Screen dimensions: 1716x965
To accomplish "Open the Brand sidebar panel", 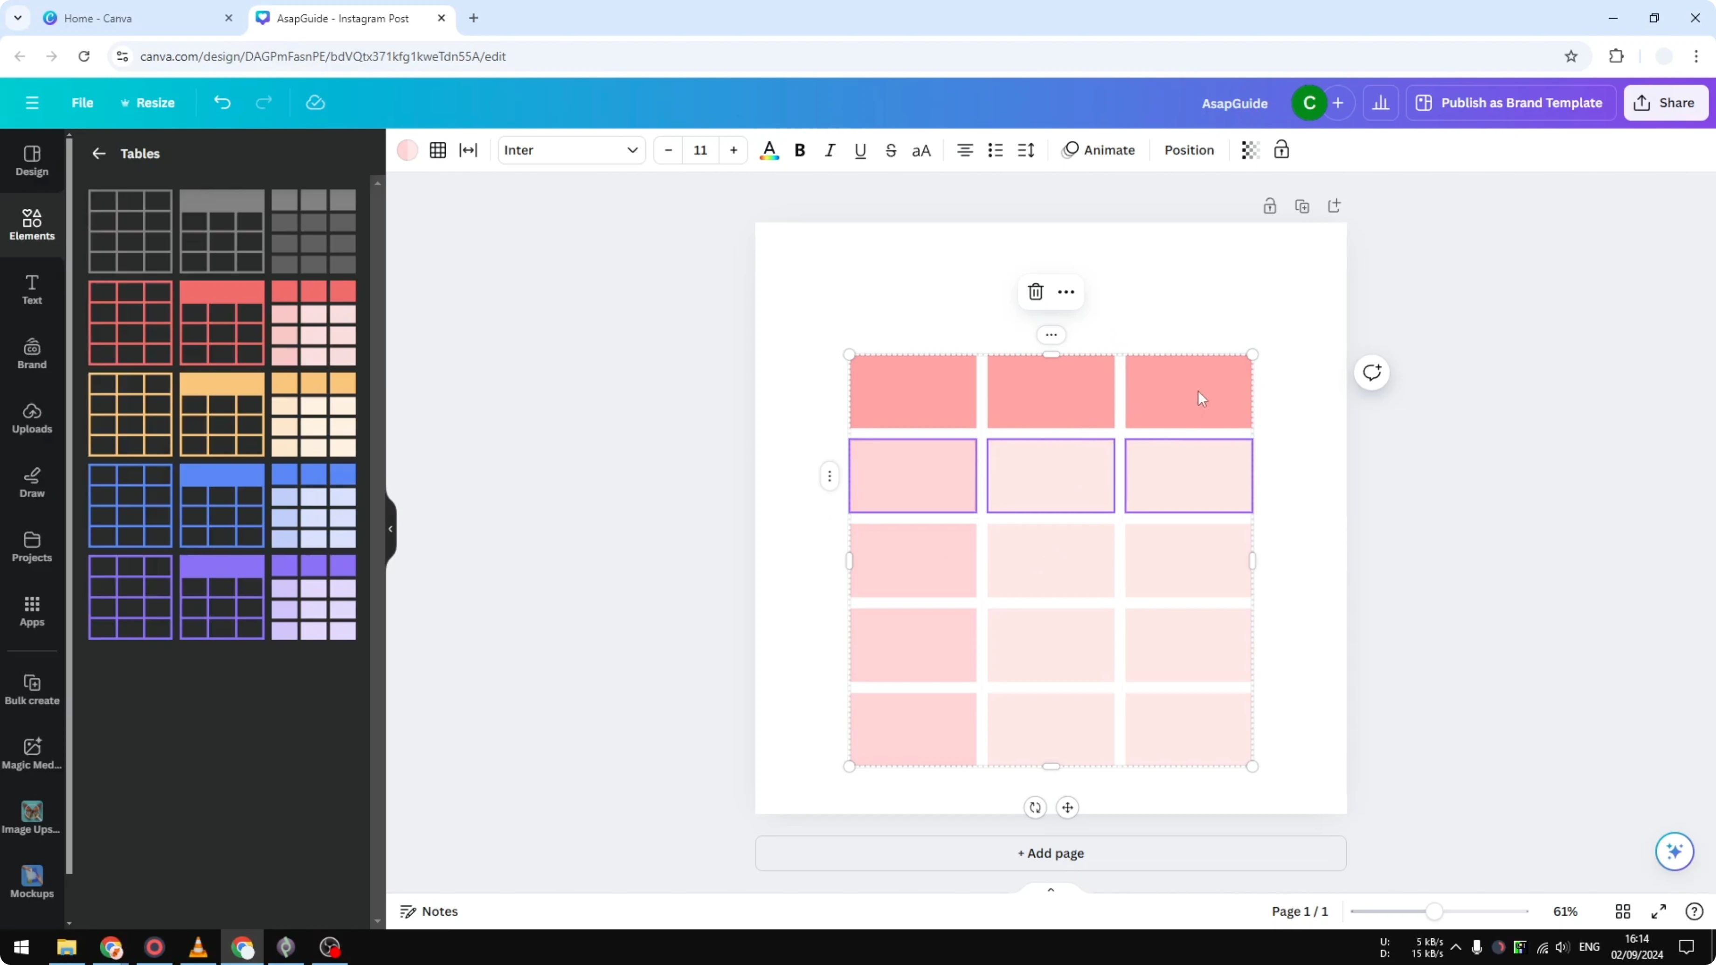I will 32,354.
